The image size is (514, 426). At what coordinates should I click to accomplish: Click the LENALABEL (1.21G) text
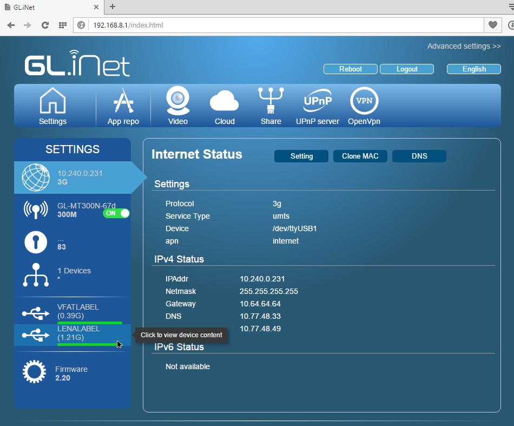(x=78, y=333)
